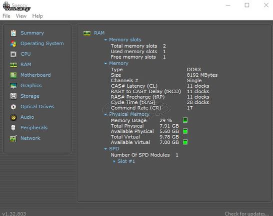Show the CPU section
Image resolution: width=273 pixels, height=216 pixels.
pos(25,54)
